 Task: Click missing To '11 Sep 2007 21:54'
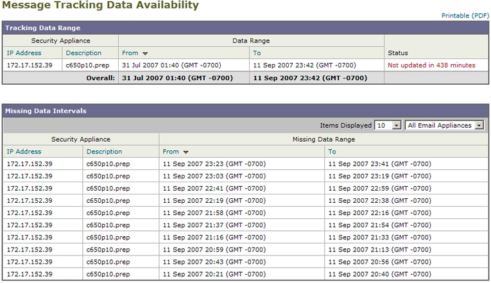(x=379, y=225)
